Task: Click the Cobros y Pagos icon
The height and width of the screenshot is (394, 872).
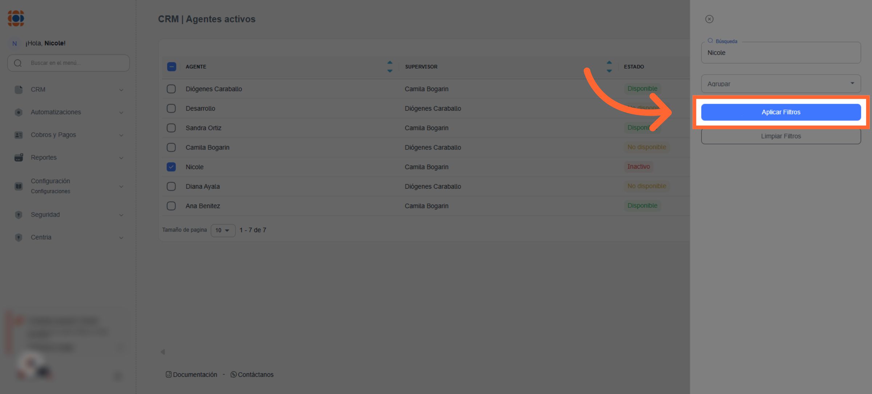Action: pyautogui.click(x=19, y=135)
